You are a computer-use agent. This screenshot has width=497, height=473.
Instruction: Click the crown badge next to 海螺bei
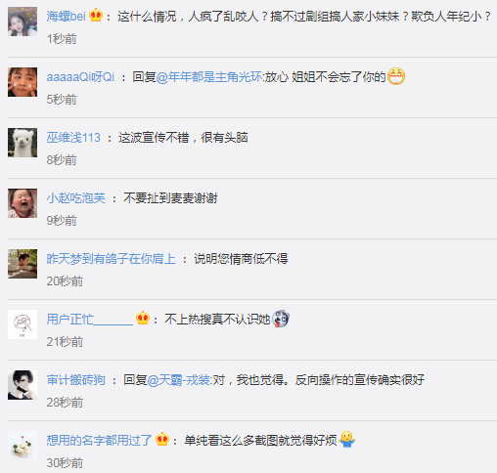[96, 16]
